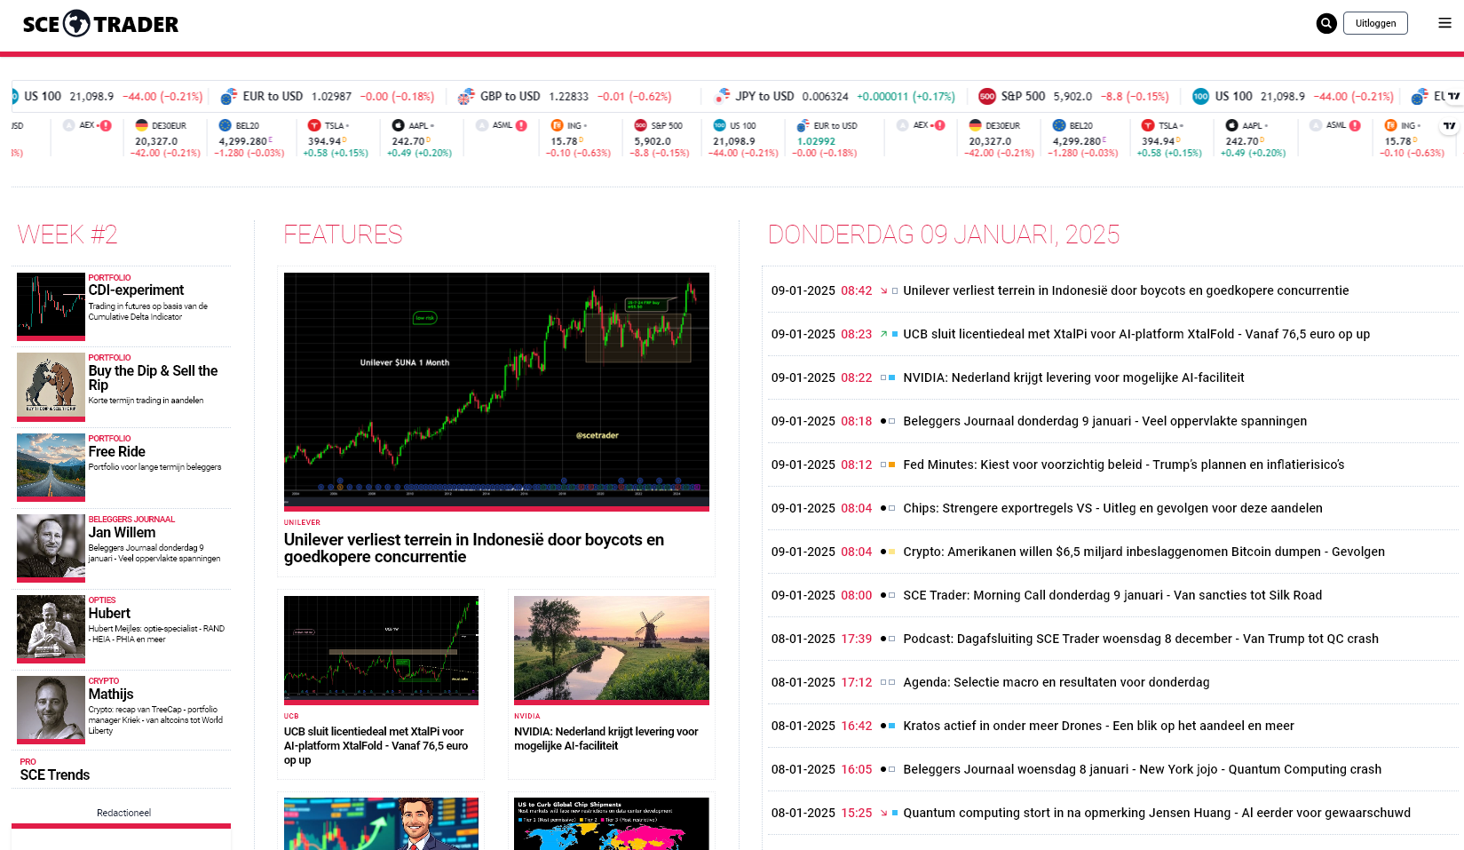Click the chip shipments world map thumbnail
The image size is (1464, 850).
point(612,824)
